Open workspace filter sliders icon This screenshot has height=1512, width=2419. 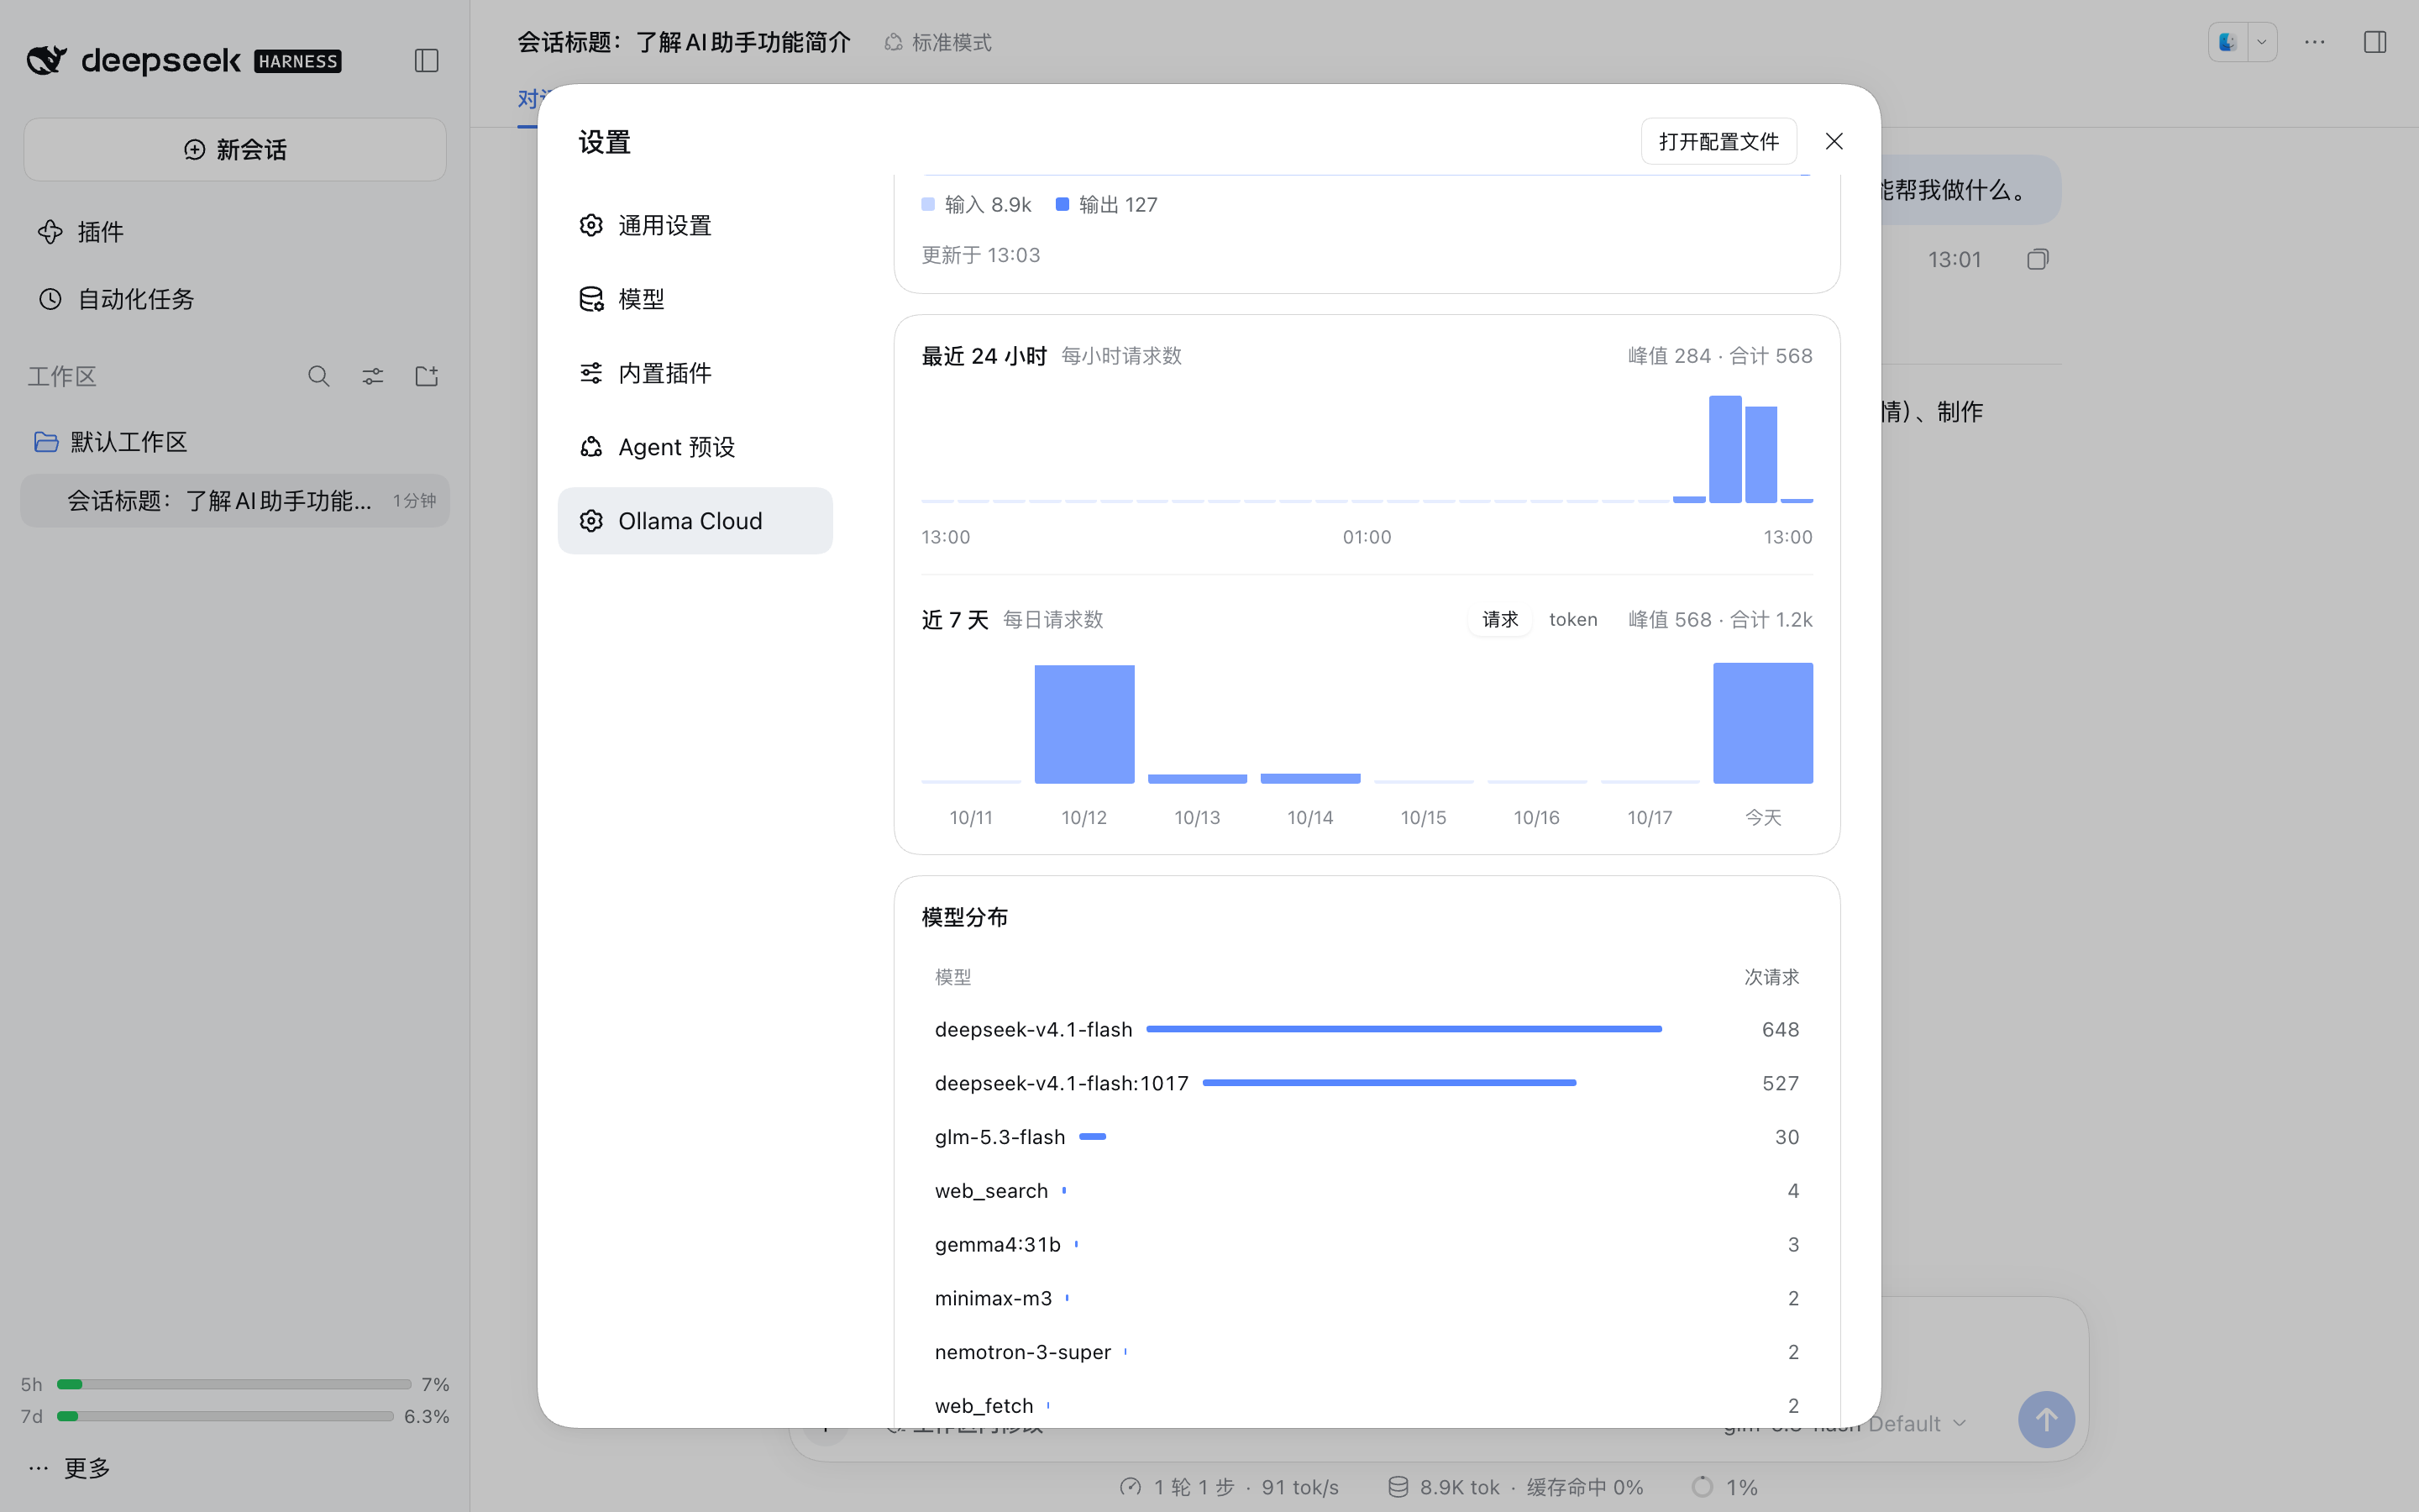click(x=372, y=376)
